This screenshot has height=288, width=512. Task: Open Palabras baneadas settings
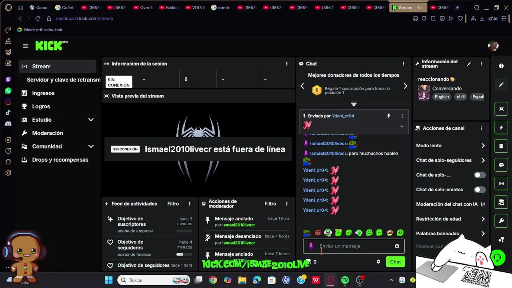(450, 234)
